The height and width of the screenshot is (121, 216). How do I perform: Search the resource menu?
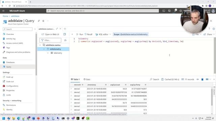18,29
